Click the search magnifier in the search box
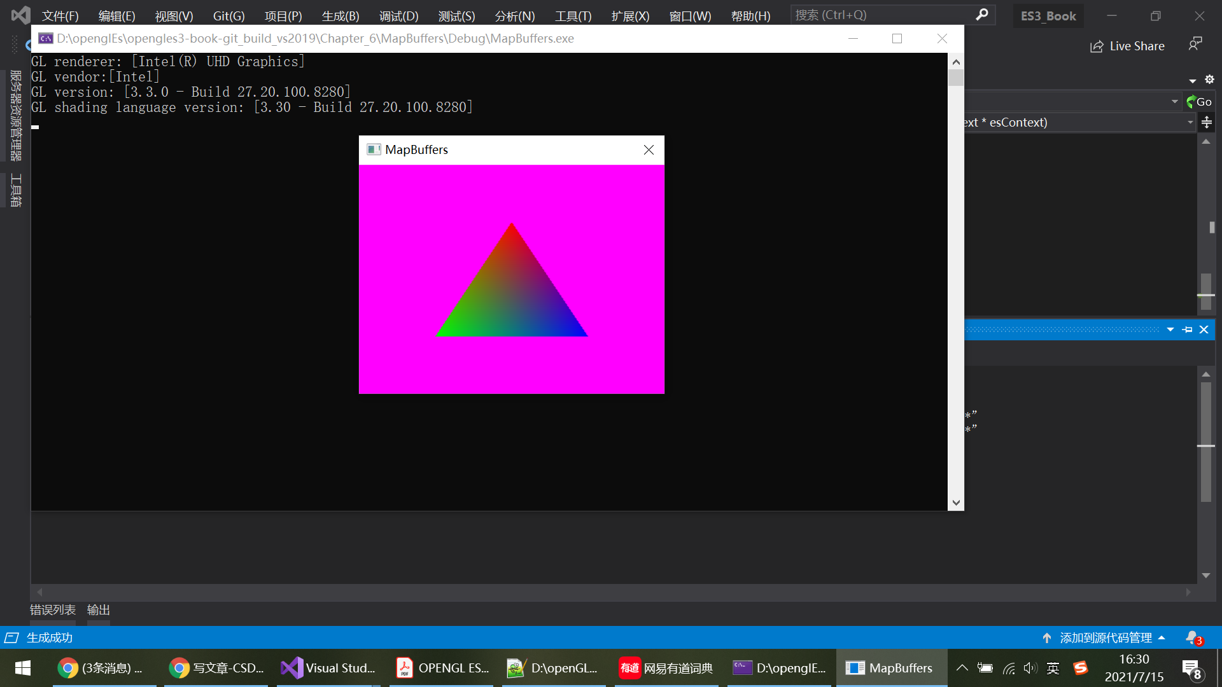 pyautogui.click(x=982, y=14)
